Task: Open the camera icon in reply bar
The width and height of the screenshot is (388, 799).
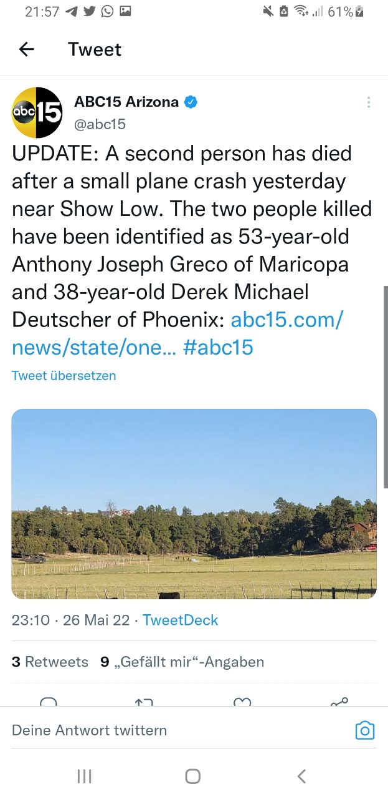Action: 364,730
